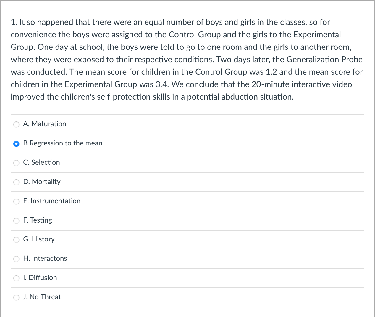Select the I. Diffusion radio button

click(16, 278)
